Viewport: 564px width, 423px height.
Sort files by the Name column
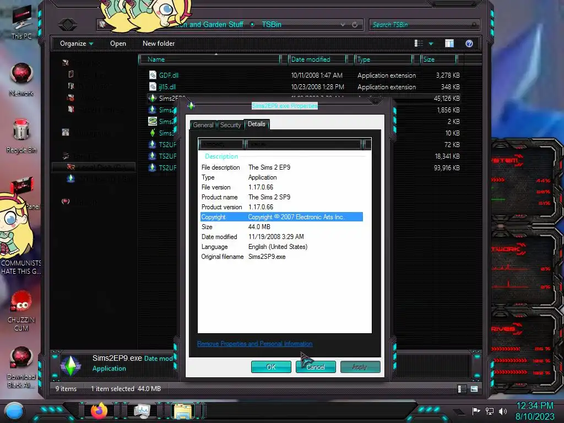coord(210,59)
